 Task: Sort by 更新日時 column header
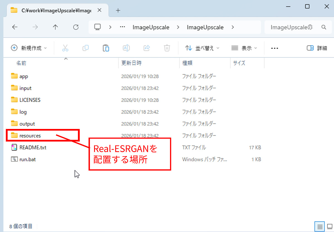tap(131, 63)
